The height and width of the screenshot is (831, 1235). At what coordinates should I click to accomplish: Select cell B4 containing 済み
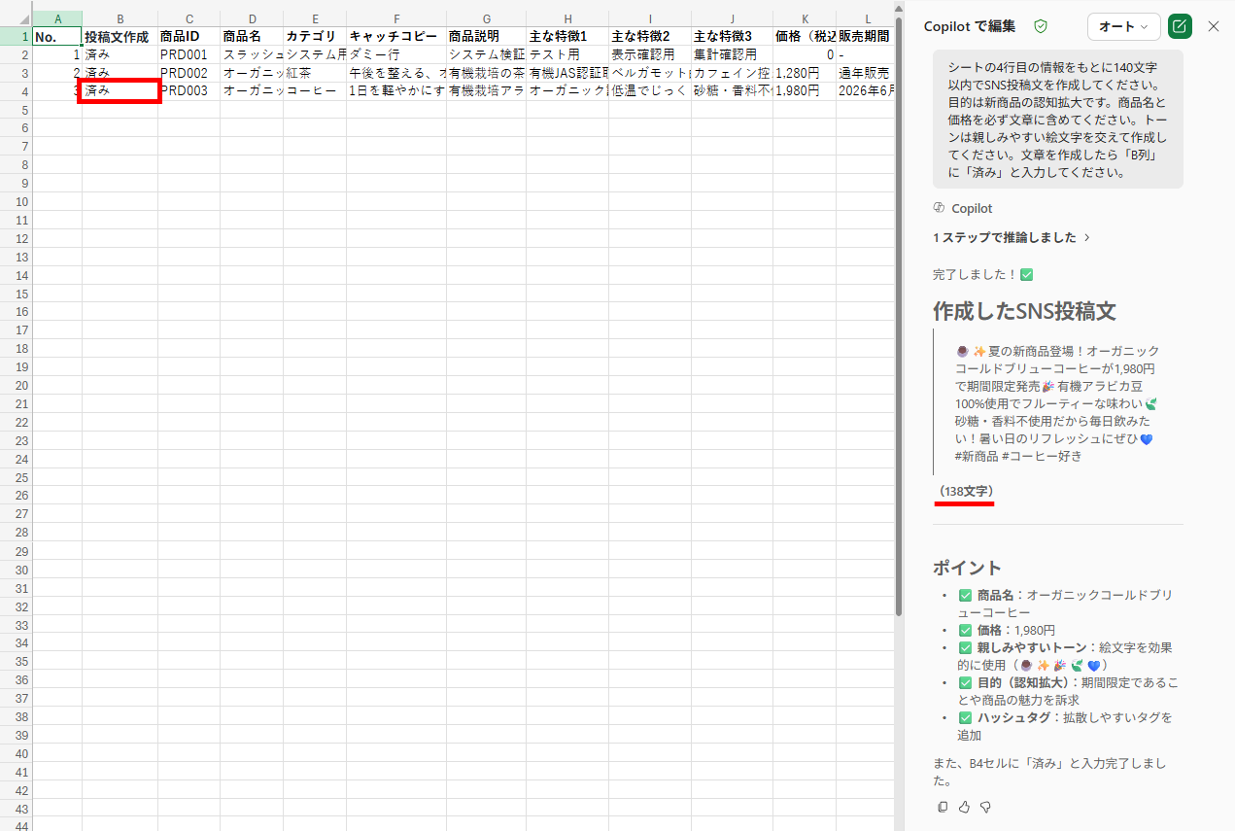pyautogui.click(x=120, y=91)
